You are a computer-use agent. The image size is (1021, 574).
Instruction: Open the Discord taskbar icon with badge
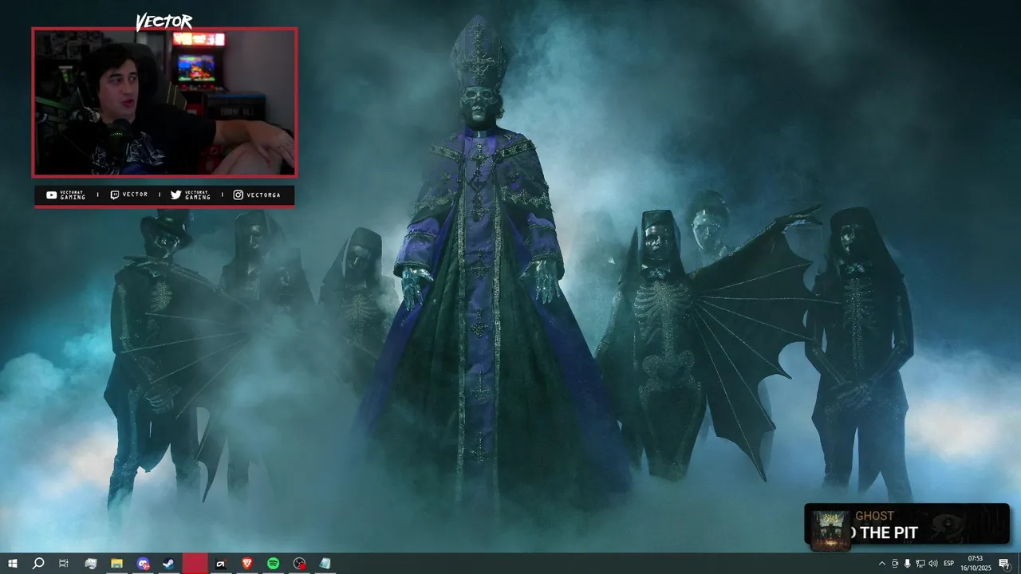[x=143, y=564]
